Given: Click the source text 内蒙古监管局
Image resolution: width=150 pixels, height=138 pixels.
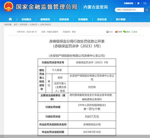Looking at the screenshot, I should click(53, 32).
